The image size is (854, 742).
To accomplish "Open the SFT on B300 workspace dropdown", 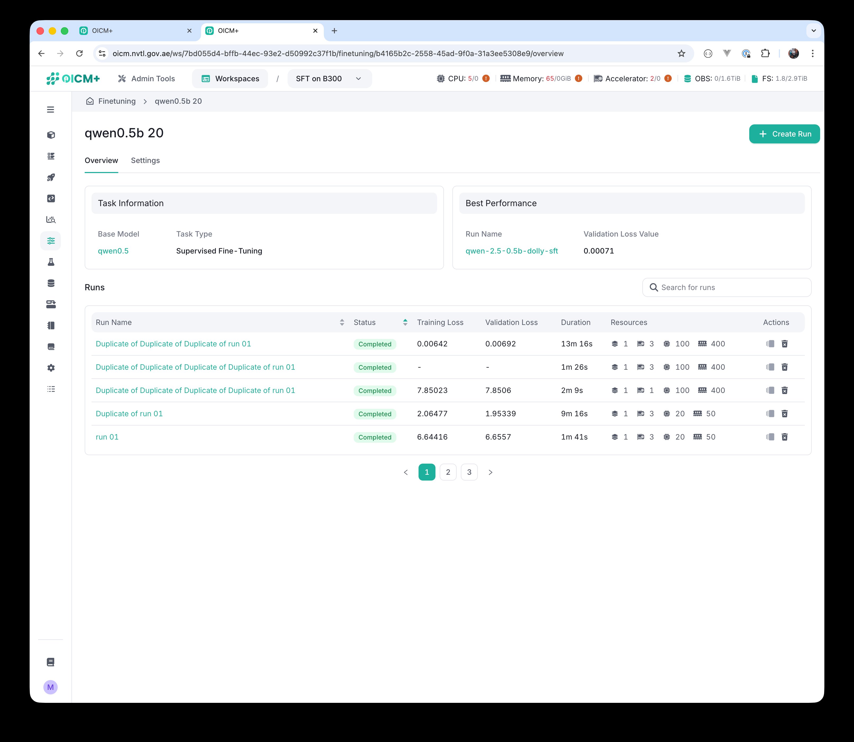I will (x=330, y=79).
